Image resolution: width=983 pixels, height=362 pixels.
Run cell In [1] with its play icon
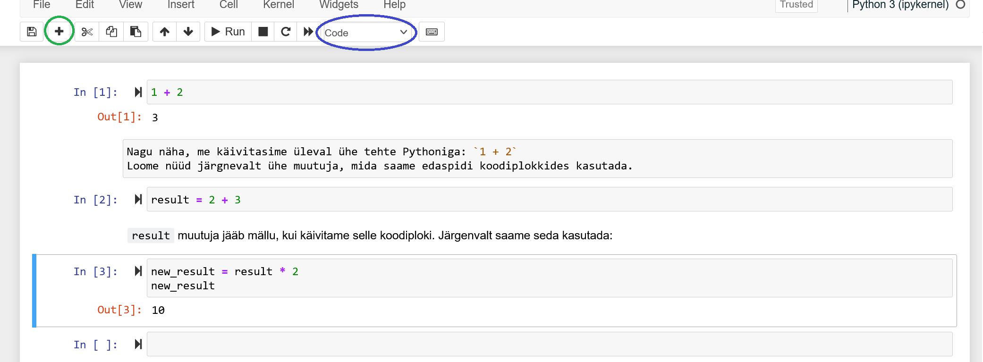138,92
